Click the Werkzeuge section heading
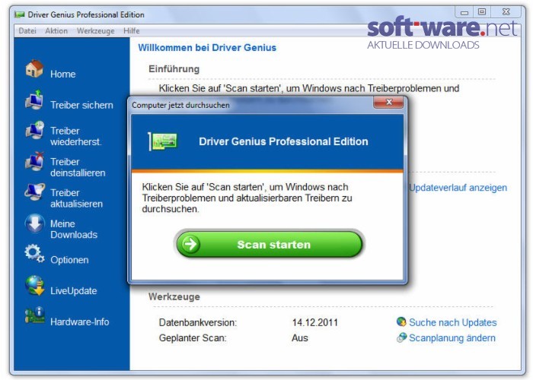 (x=174, y=296)
